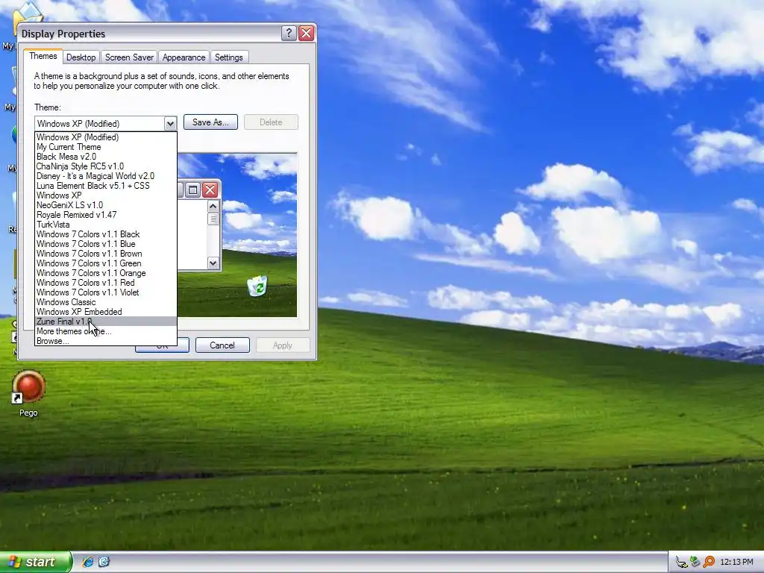Image resolution: width=764 pixels, height=573 pixels.
Task: Select Windows XP Embedded theme
Action: [x=106, y=312]
